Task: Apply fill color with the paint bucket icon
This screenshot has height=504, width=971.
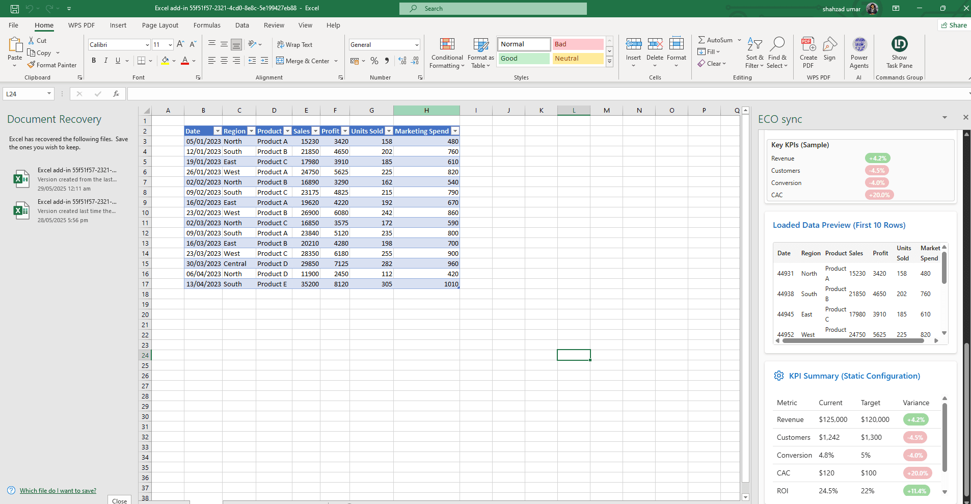Action: 165,61
